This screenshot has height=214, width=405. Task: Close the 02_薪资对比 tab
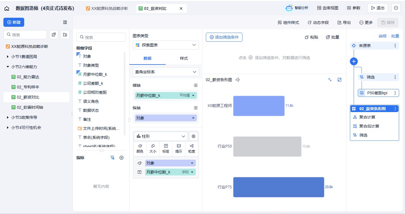[x=181, y=8]
